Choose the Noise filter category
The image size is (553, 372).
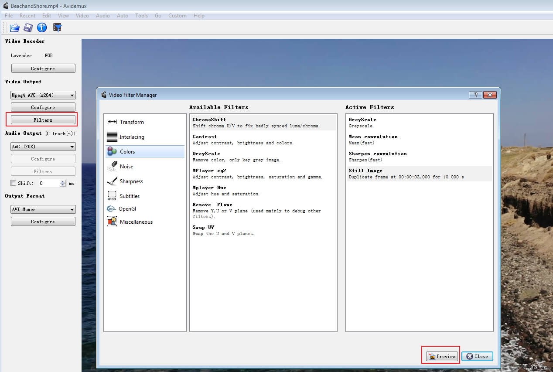[126, 167]
